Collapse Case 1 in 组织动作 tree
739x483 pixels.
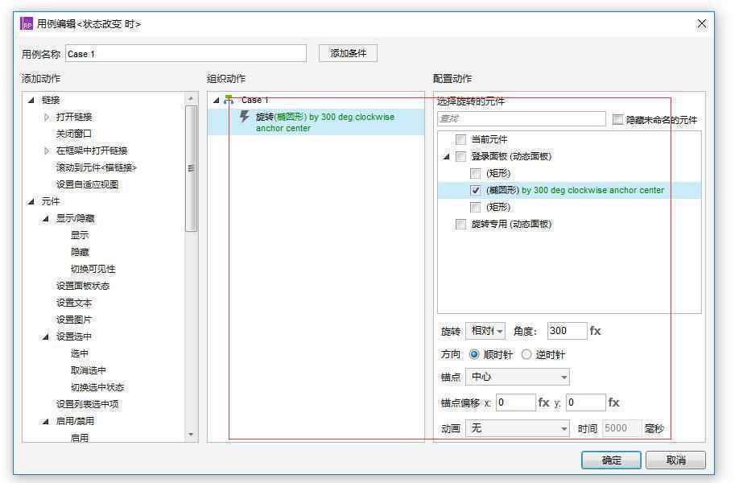pos(217,100)
